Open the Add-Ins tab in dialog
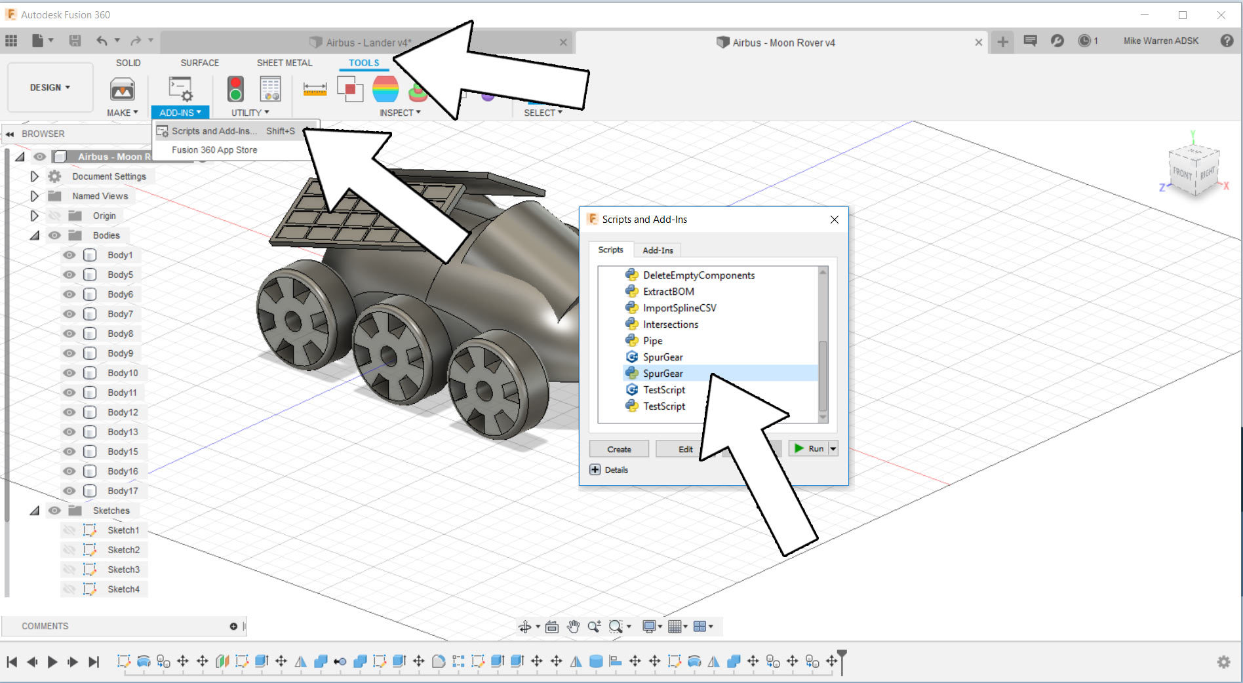The width and height of the screenshot is (1243, 683). tap(658, 250)
